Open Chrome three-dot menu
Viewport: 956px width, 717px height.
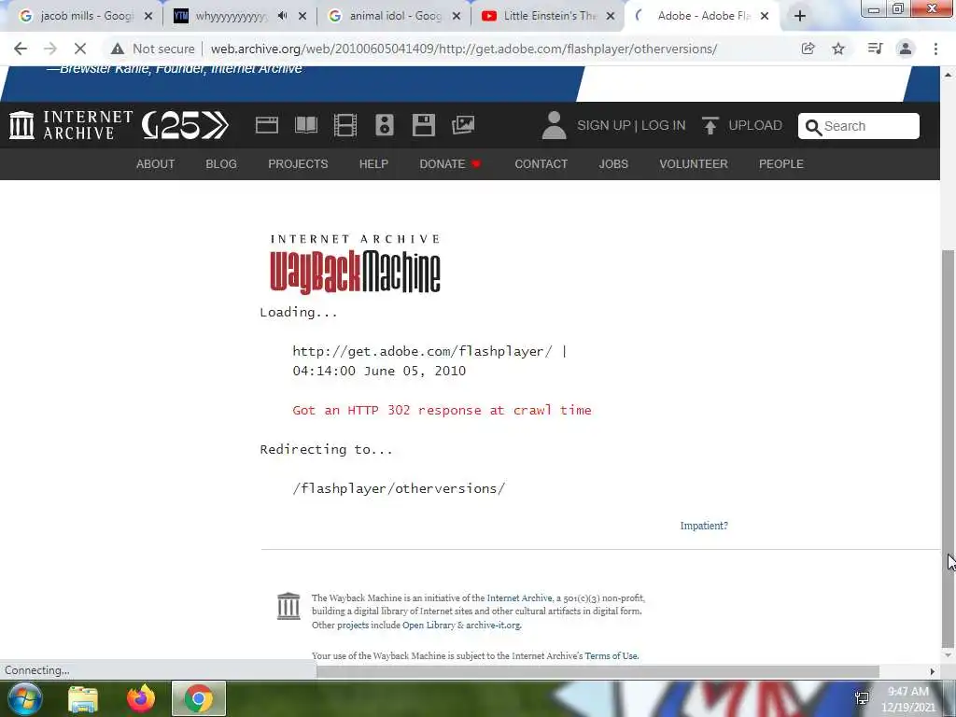[935, 49]
